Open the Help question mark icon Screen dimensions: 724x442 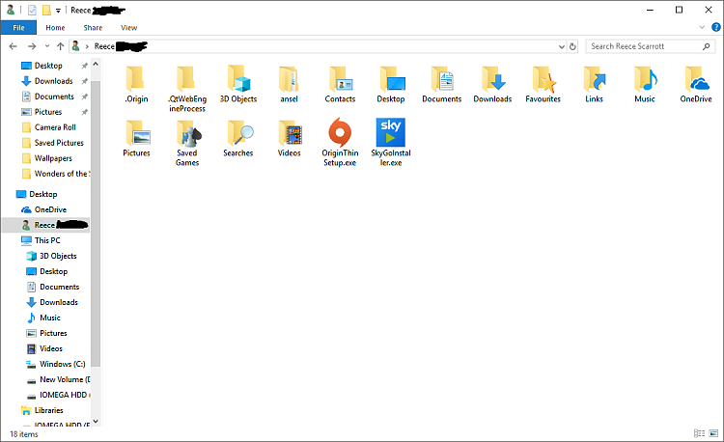click(x=715, y=27)
